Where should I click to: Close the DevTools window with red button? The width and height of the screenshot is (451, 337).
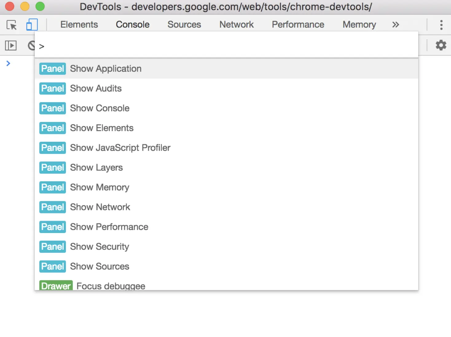click(x=10, y=6)
